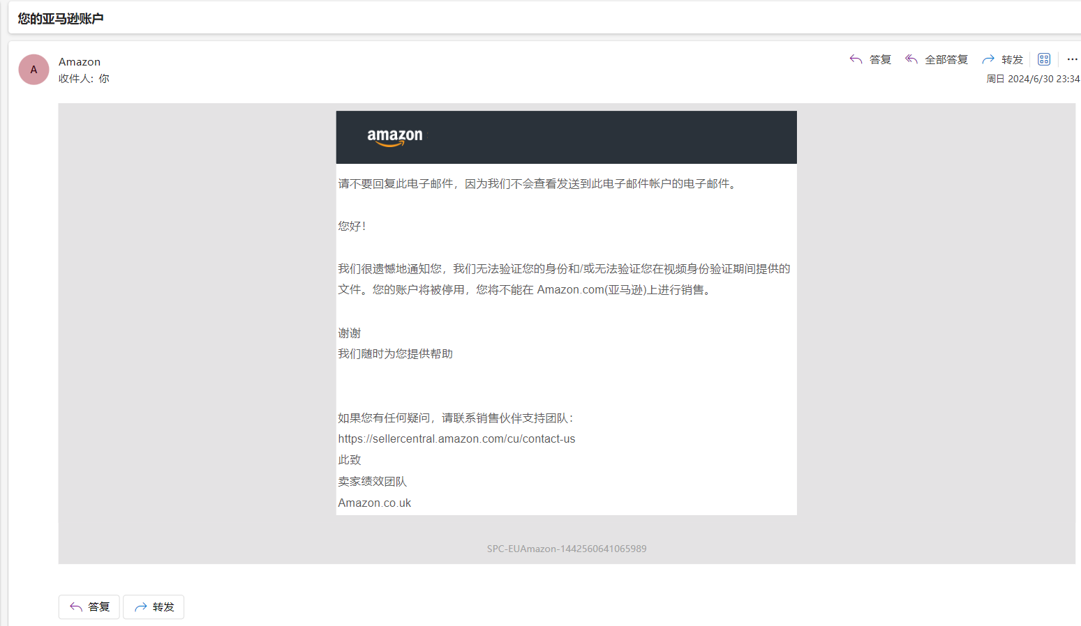This screenshot has height=626, width=1081.
Task: Click the line 如果您有任何疑问
Action: [456, 418]
